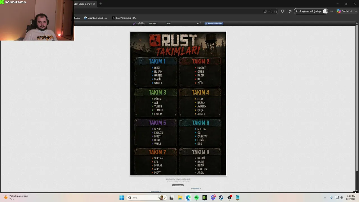This screenshot has height=202, width=359.
Task: Open the Copilot Sohbet et button
Action: [344, 11]
